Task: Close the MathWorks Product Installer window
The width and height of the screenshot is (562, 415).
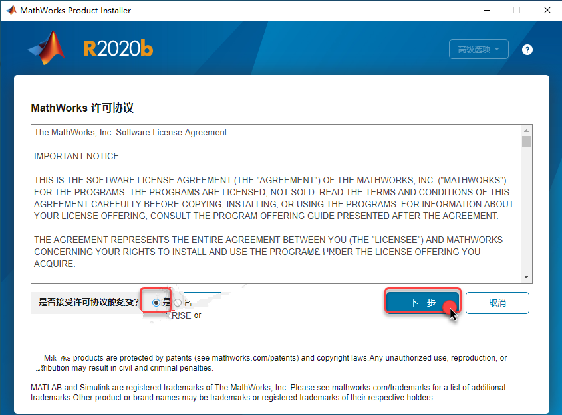Action: (547, 10)
